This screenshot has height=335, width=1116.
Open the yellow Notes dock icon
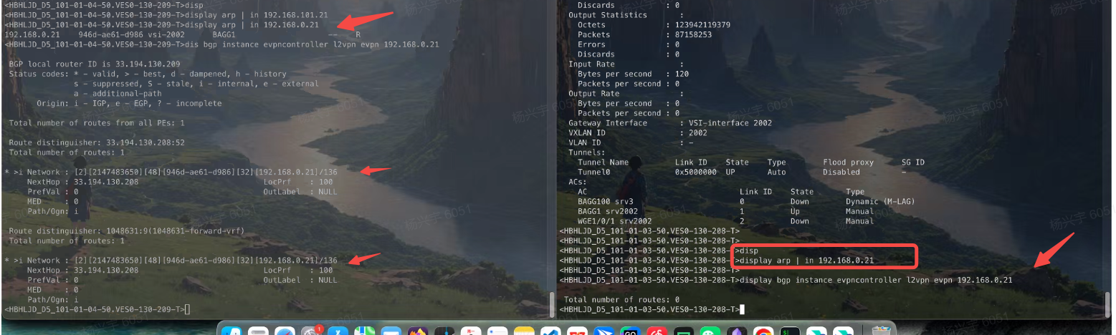524,331
